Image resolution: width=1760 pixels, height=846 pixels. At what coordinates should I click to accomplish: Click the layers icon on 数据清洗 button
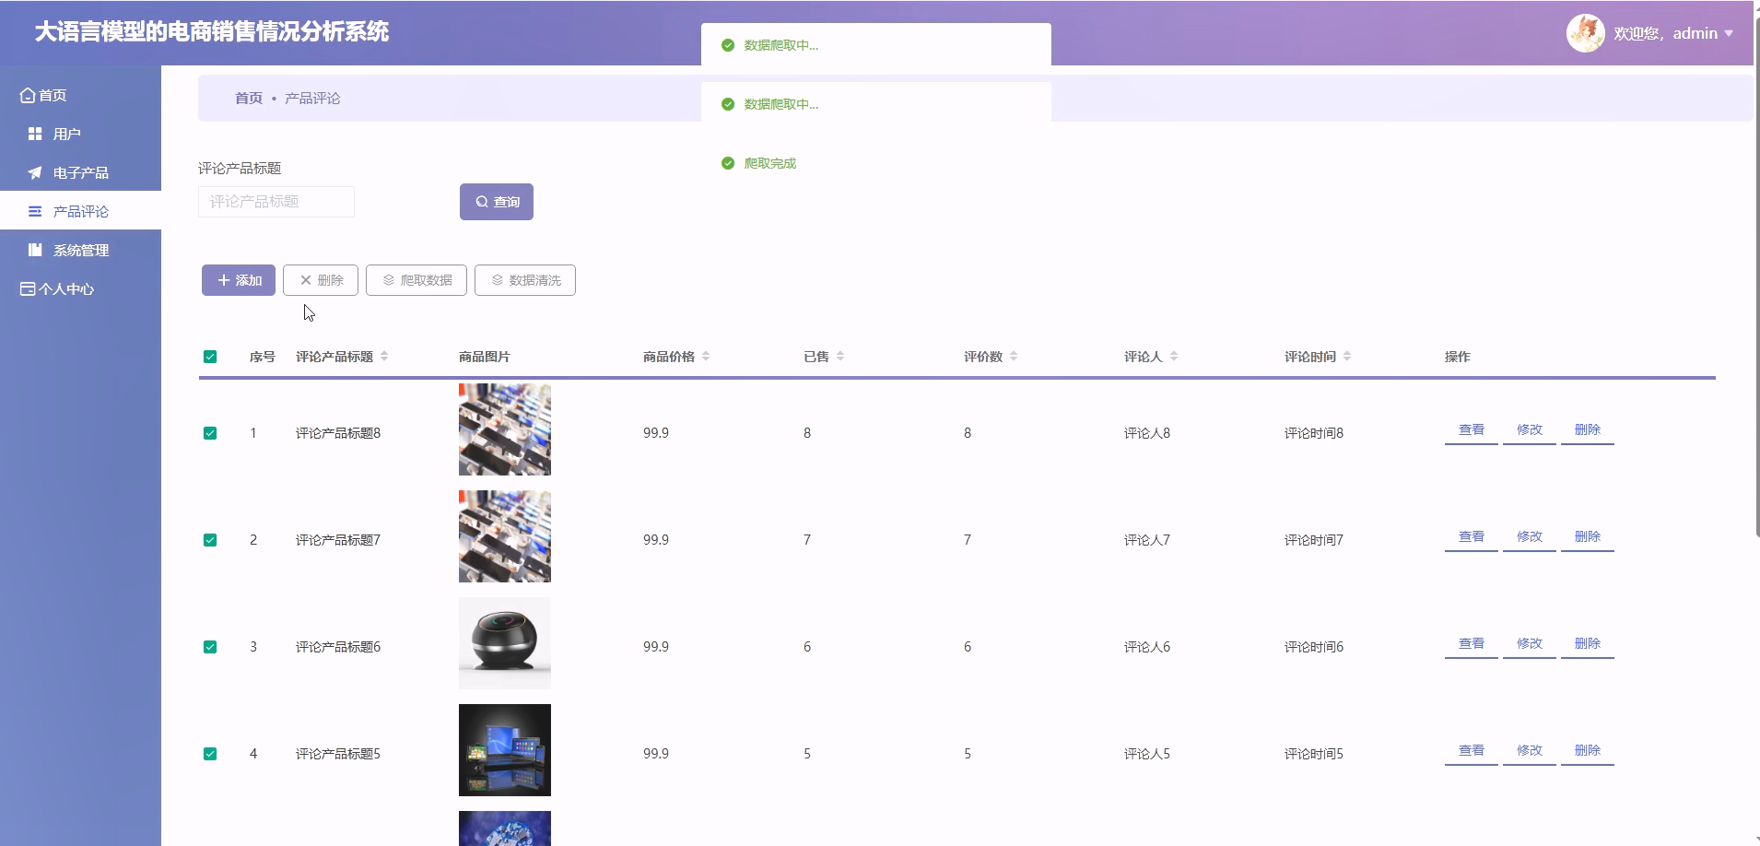click(498, 280)
